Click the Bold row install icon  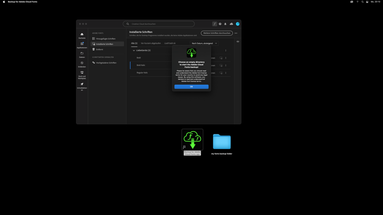click(x=221, y=58)
